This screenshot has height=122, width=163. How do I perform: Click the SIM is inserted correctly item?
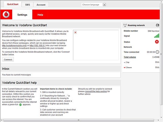(52, 92)
